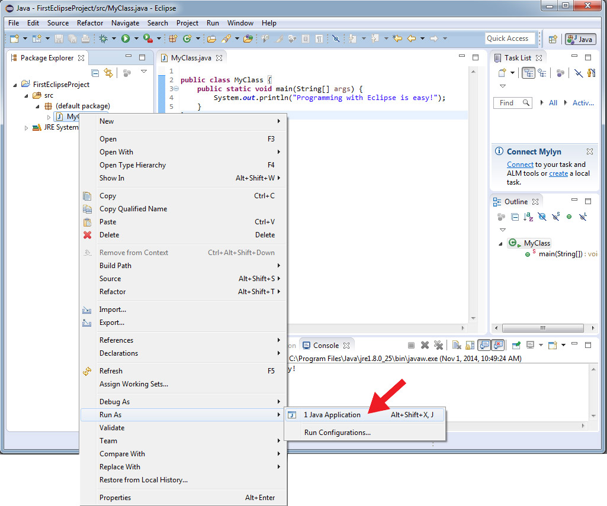Toggle Show Console When Standard Out Changes
The image size is (607, 506).
click(483, 345)
